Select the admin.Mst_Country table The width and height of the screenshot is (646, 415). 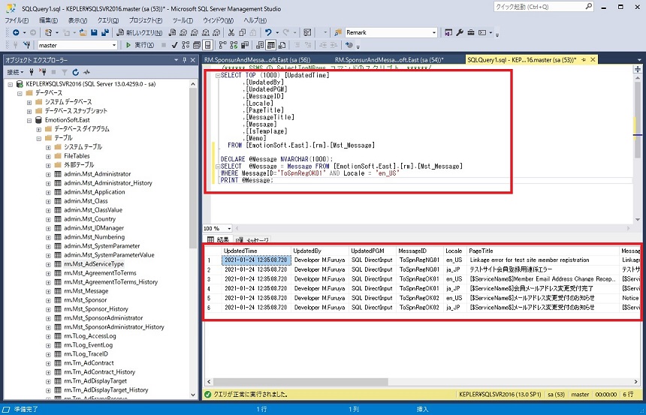90,219
